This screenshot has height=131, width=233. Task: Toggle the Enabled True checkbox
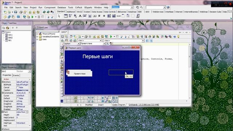18,109
